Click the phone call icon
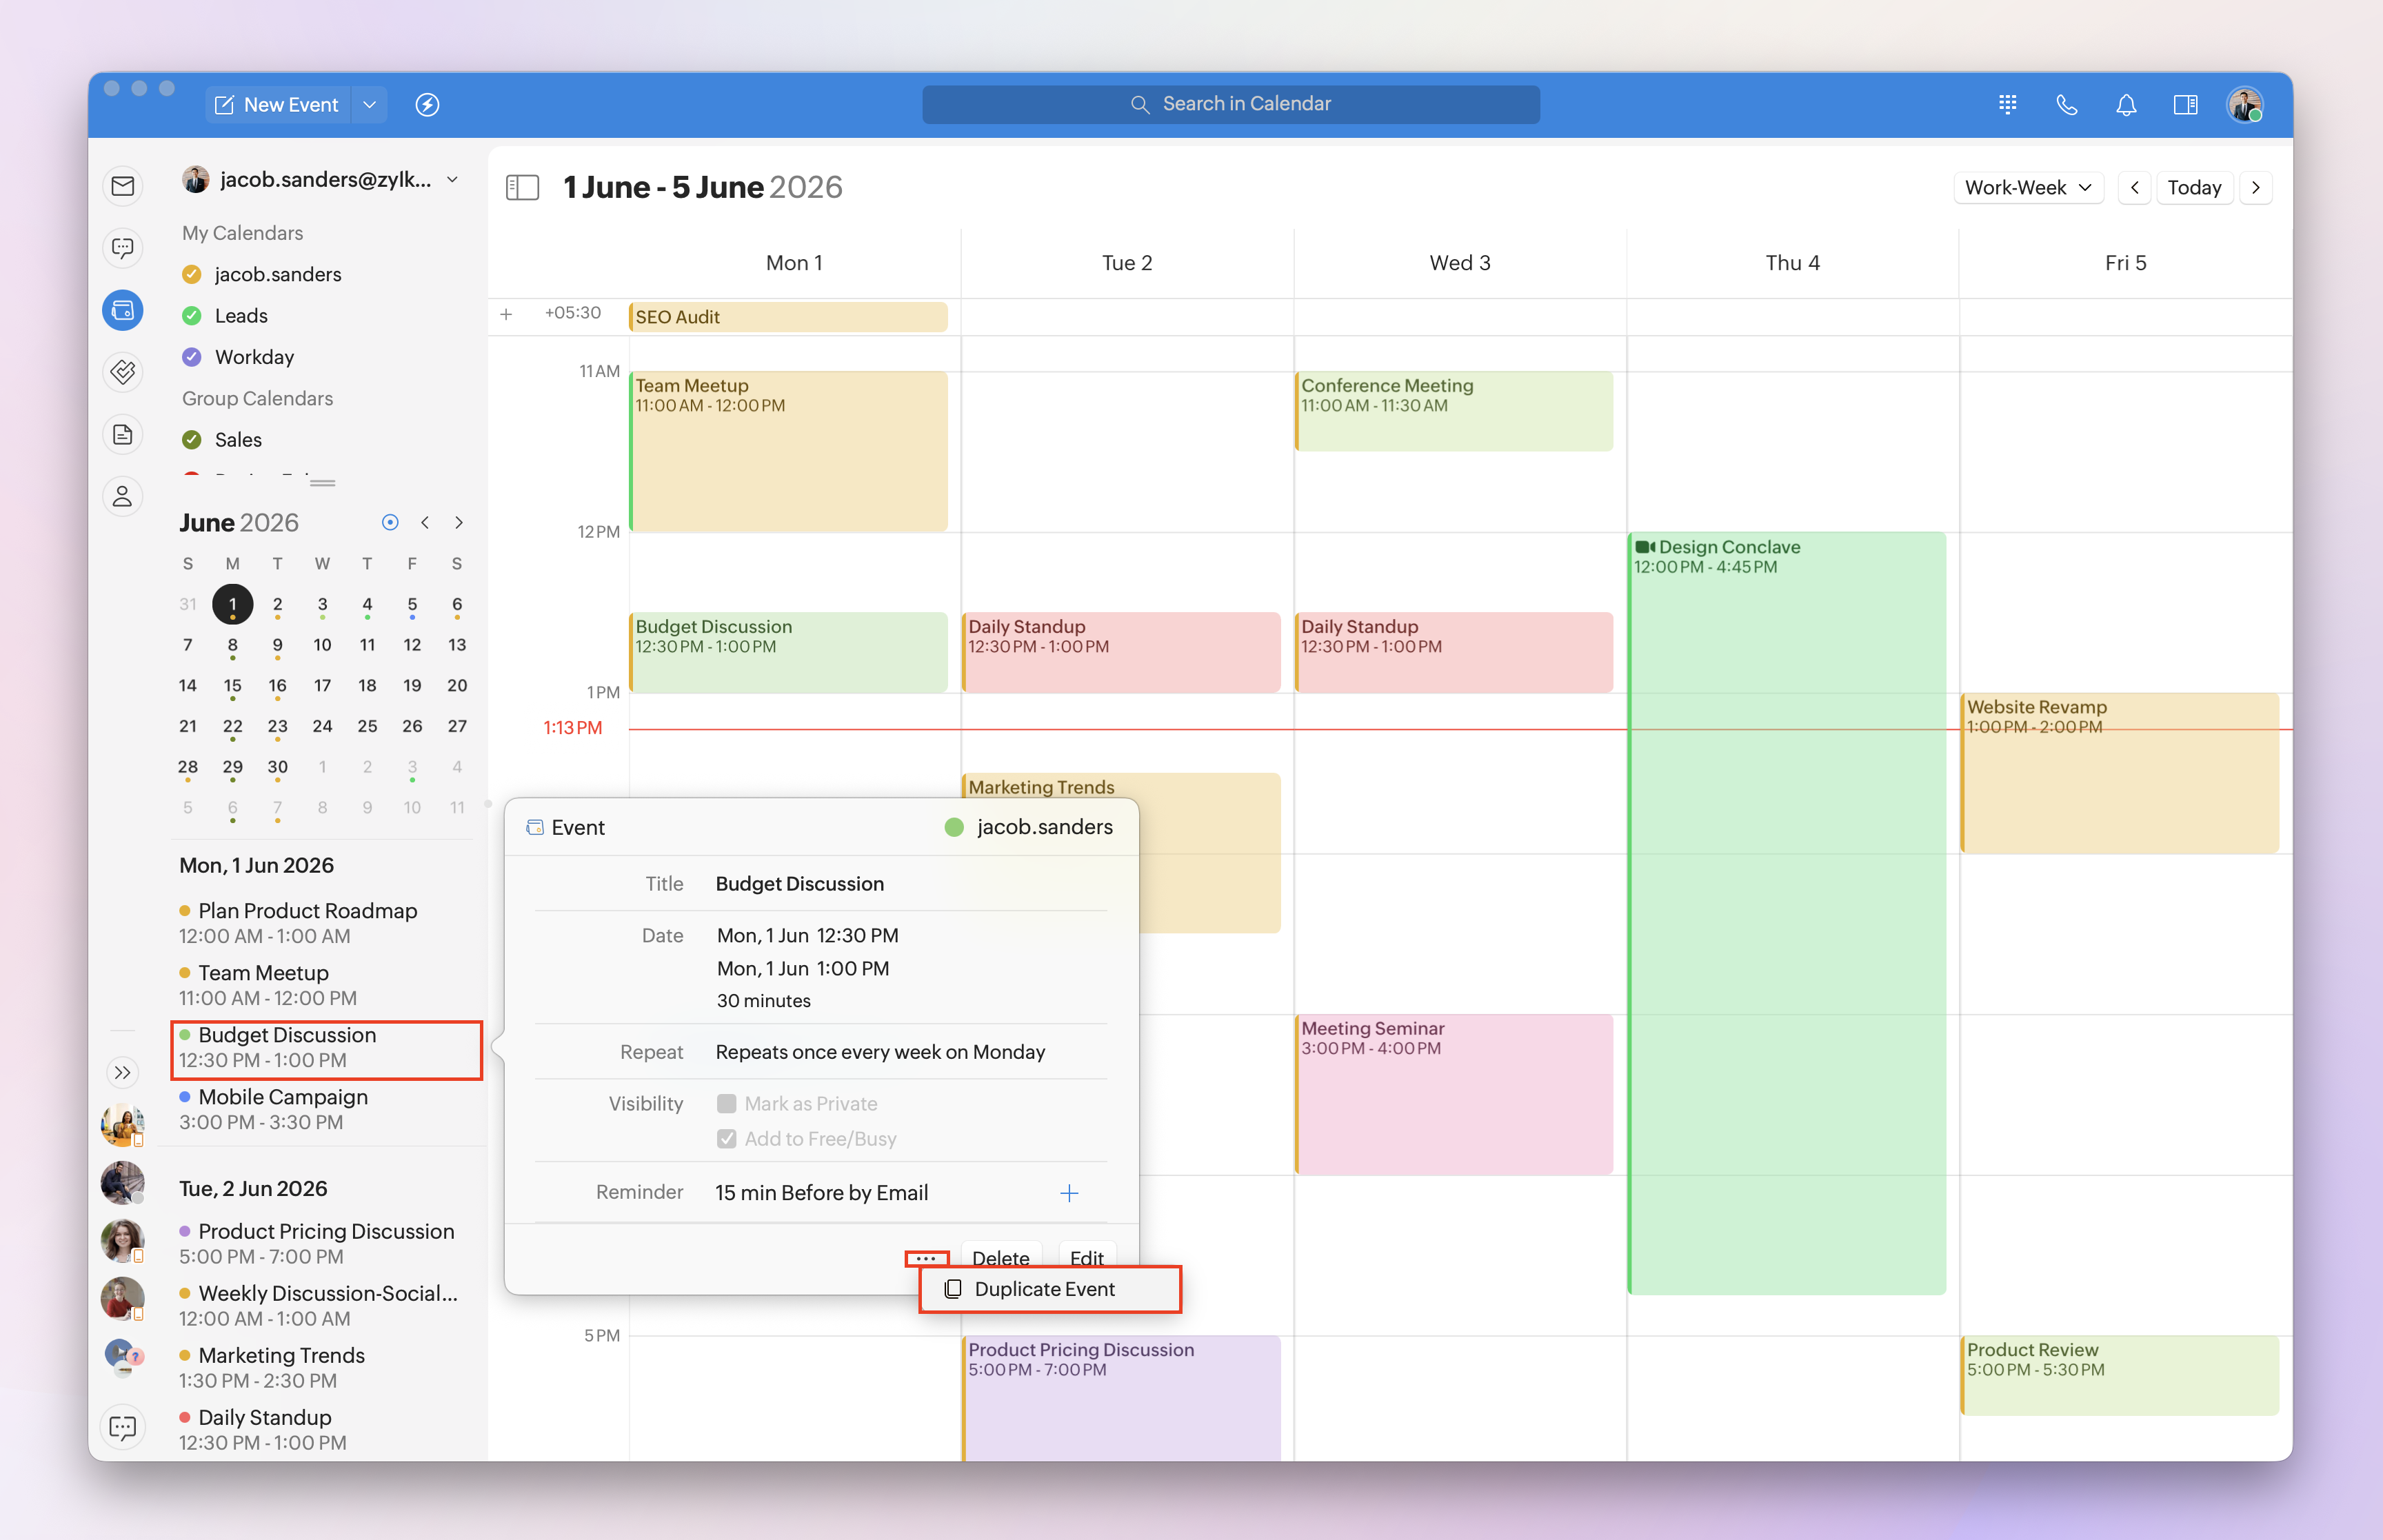The width and height of the screenshot is (2383, 1540). coord(2066,105)
